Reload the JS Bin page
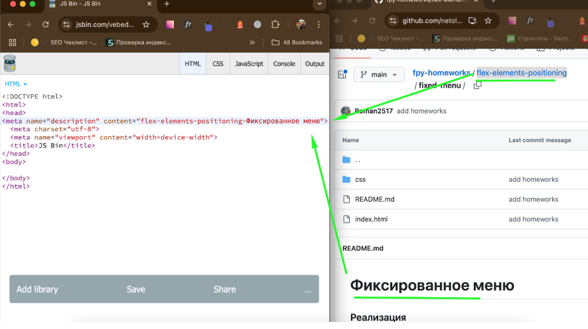This screenshot has width=588, height=329. coord(45,25)
